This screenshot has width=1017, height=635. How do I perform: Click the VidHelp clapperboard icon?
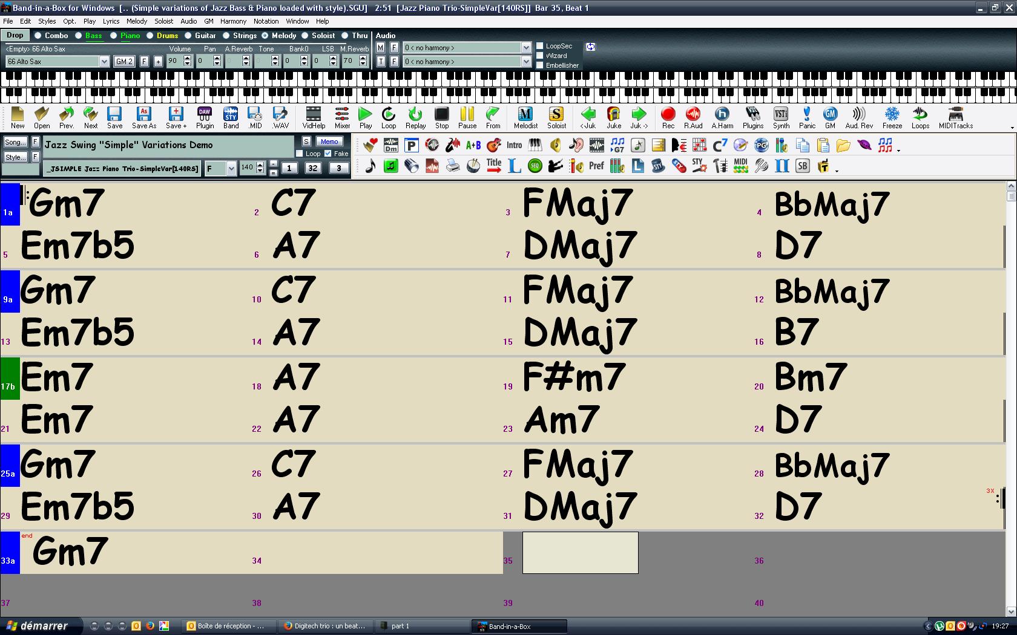pyautogui.click(x=314, y=117)
